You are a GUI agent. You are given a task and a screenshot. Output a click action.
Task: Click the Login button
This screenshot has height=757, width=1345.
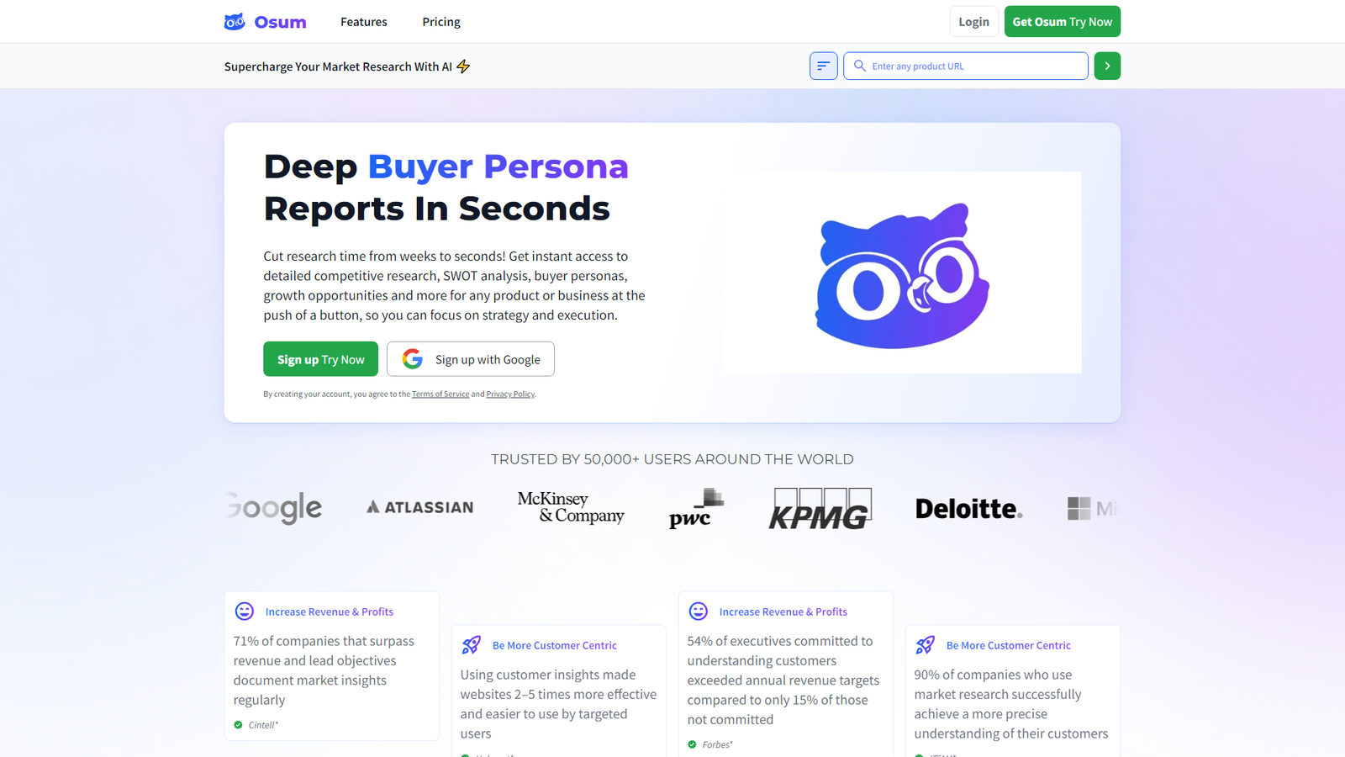pos(973,22)
